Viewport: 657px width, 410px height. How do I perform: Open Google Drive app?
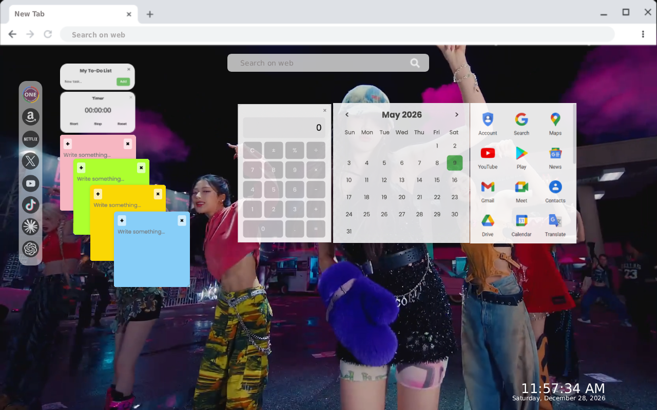[488, 225]
